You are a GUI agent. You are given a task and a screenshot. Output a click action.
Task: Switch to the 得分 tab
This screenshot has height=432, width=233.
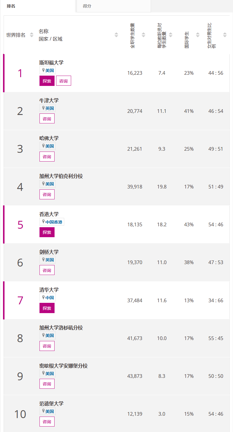[87, 6]
